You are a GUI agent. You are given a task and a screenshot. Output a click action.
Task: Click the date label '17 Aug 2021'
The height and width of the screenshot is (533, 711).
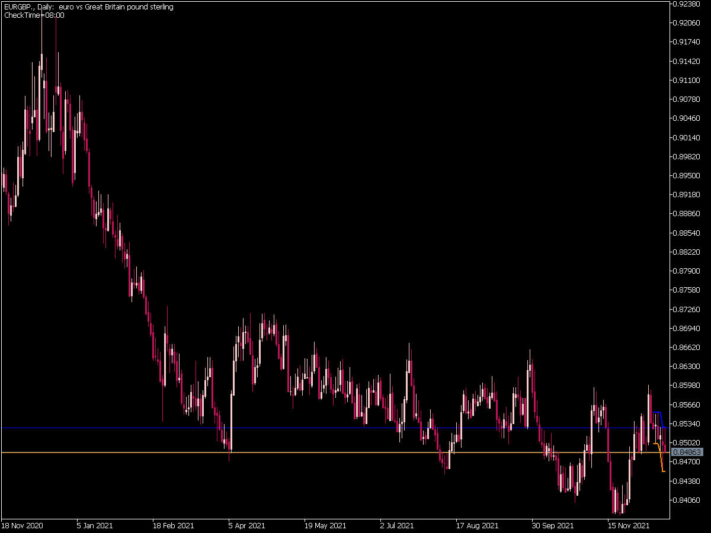click(477, 525)
